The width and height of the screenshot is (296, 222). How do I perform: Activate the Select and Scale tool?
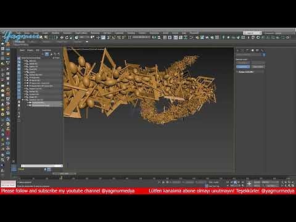(x=72, y=38)
